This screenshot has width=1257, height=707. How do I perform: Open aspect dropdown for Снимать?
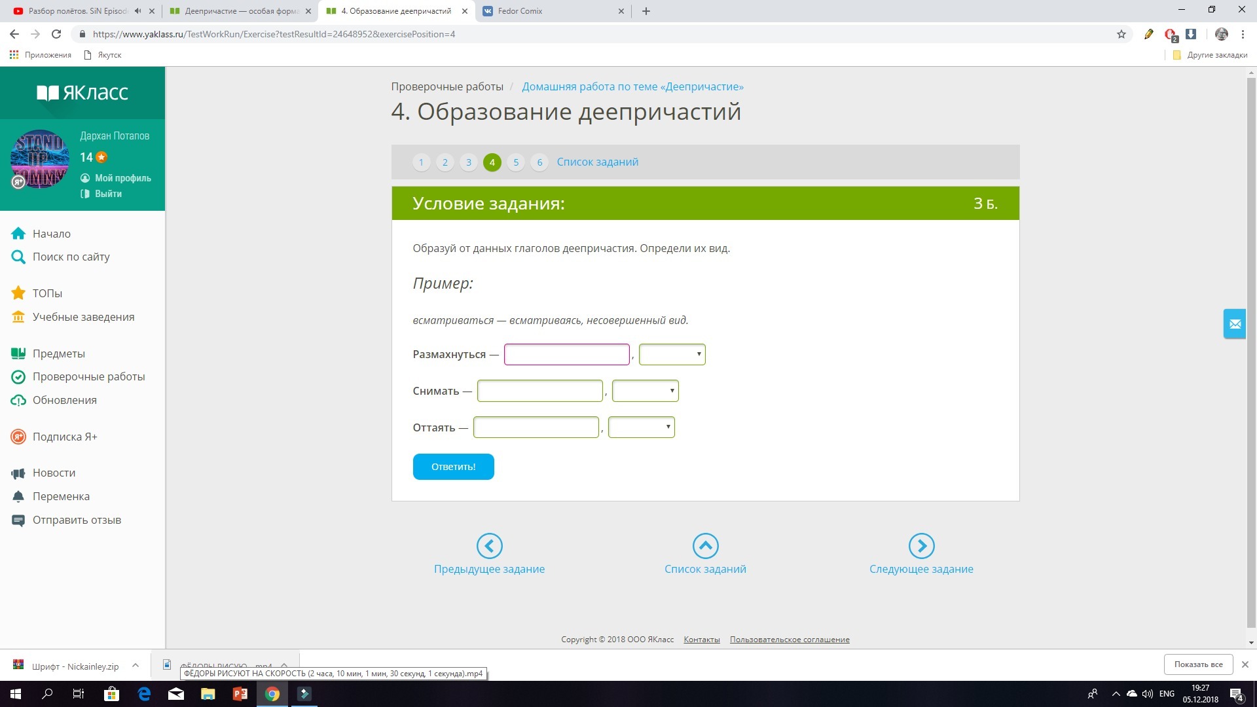646,391
